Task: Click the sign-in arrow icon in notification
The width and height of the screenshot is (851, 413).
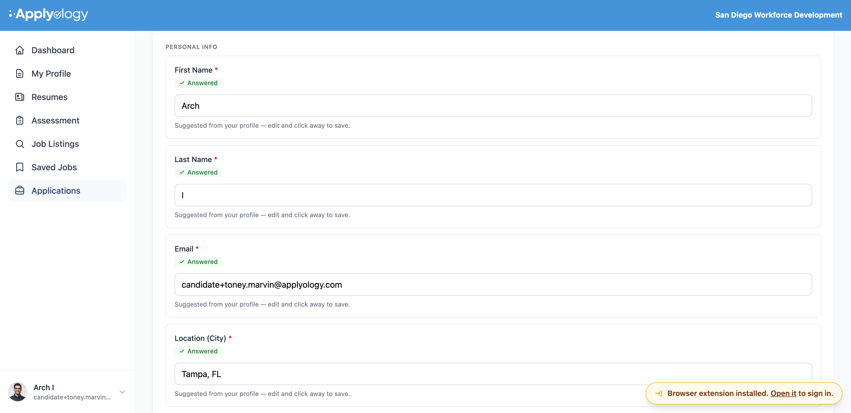Action: [x=658, y=394]
